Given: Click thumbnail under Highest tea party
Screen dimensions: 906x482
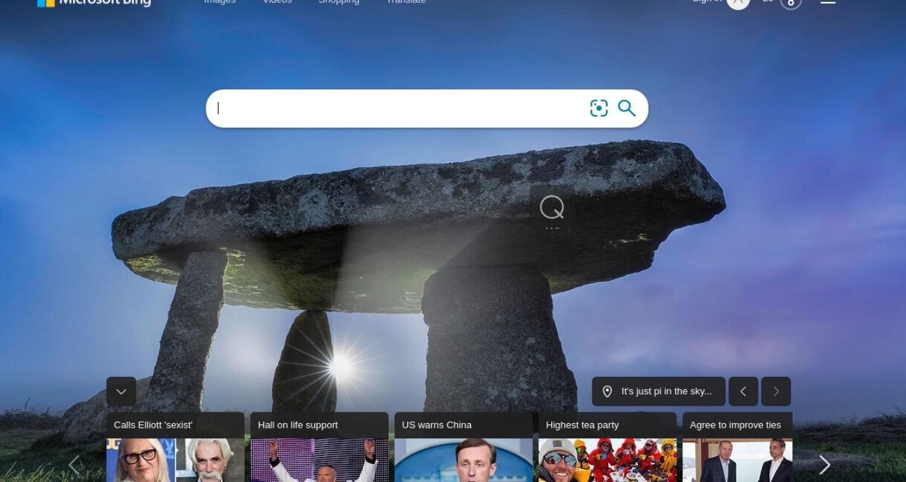Looking at the screenshot, I should click(x=608, y=460).
